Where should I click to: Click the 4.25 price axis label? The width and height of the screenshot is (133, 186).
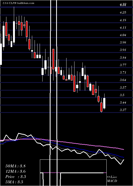point(123,12)
